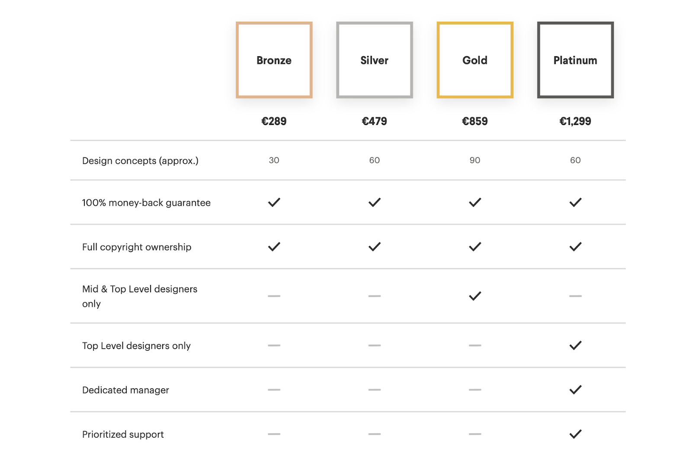Click Gold's dash for Prioritized support
The height and width of the screenshot is (461, 692).
tap(475, 434)
